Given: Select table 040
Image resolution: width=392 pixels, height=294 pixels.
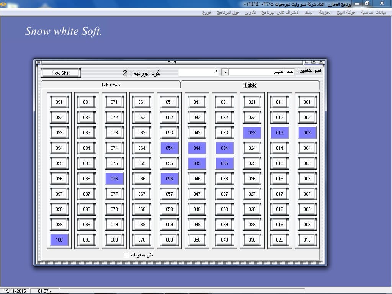Looking at the screenshot, I should coord(224,240).
